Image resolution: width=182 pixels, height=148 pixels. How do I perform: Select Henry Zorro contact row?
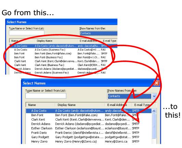point(89,142)
